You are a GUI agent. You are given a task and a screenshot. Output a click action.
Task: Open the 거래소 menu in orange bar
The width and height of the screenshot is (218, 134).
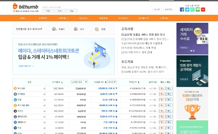[22, 18]
